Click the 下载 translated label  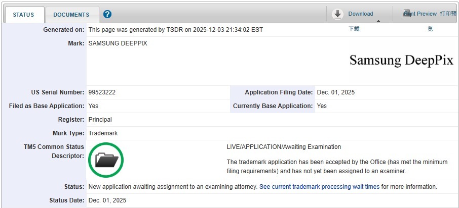point(354,29)
